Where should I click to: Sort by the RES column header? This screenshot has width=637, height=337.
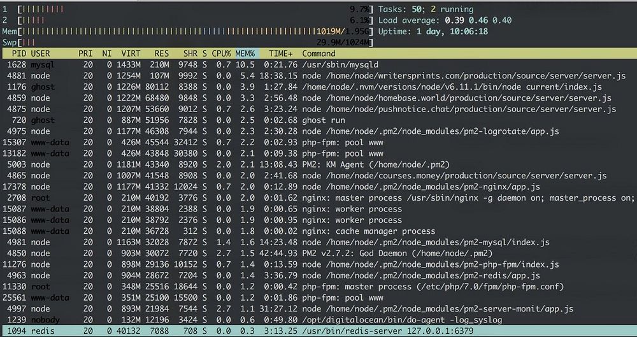tap(162, 54)
